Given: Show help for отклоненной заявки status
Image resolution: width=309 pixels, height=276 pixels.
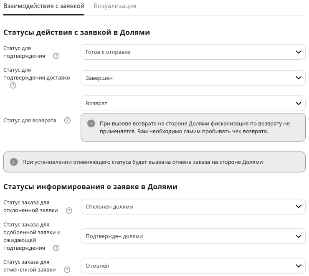Looking at the screenshot, I should click(69, 210).
